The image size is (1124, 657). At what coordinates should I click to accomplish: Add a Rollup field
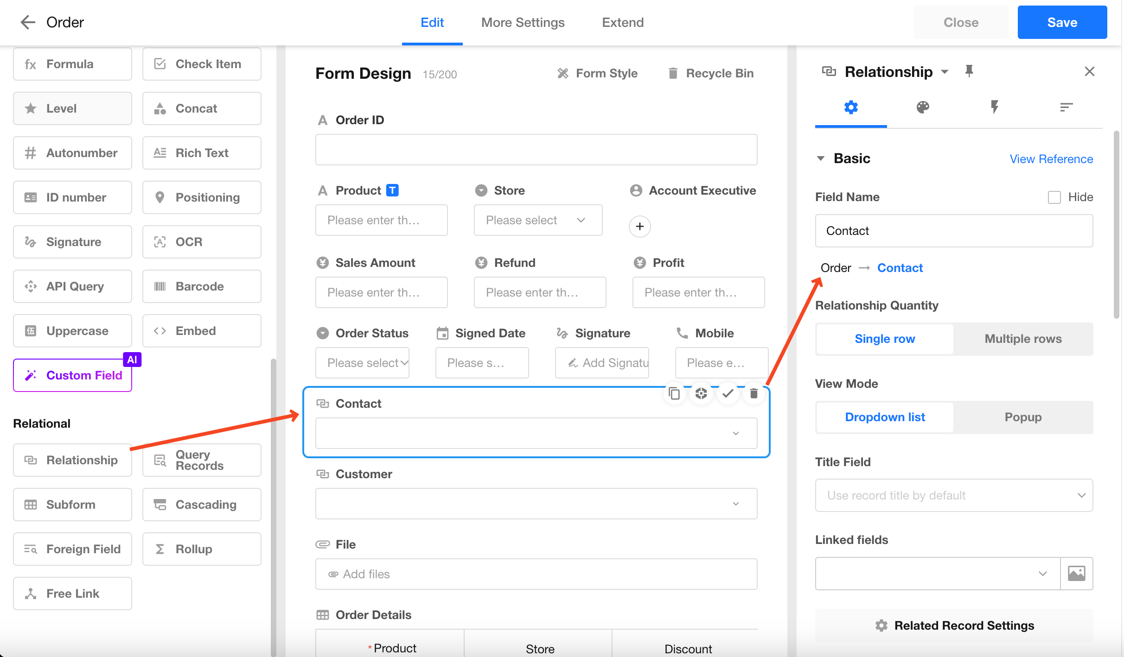click(202, 549)
